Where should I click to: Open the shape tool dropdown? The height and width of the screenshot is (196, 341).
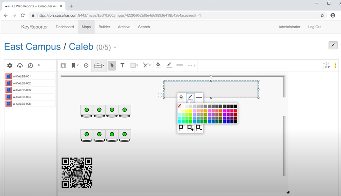coord(134,65)
